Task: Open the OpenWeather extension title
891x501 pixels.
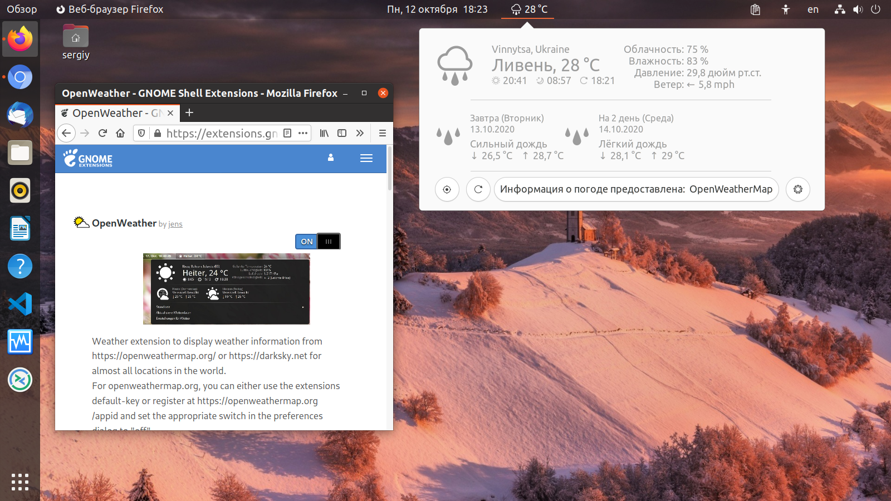Action: click(124, 223)
